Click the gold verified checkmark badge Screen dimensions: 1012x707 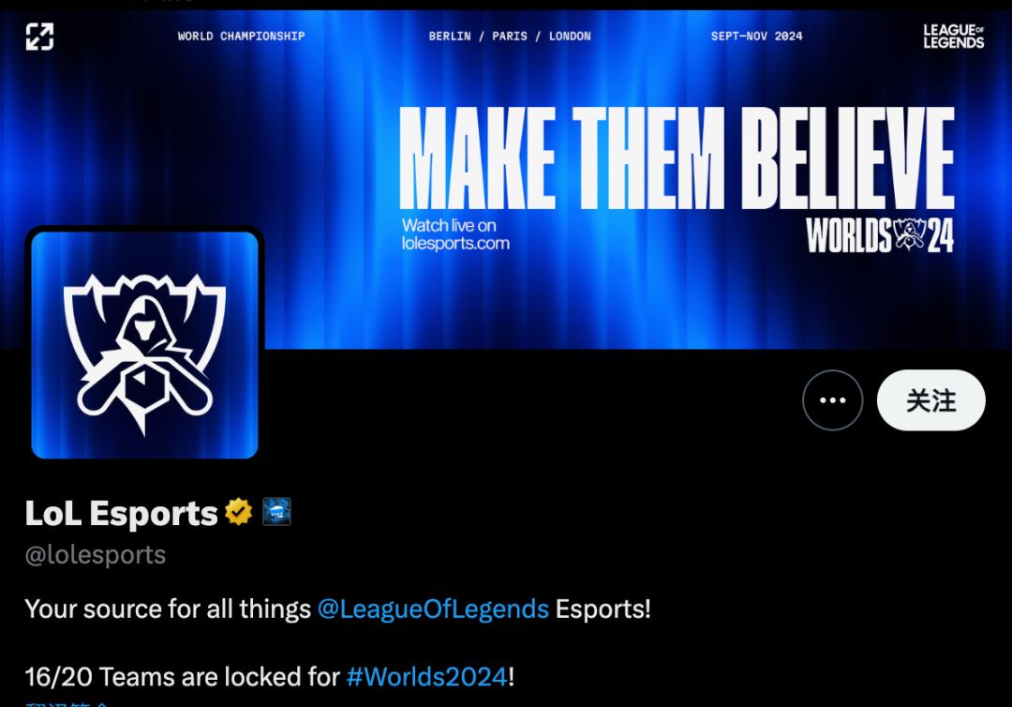point(238,513)
